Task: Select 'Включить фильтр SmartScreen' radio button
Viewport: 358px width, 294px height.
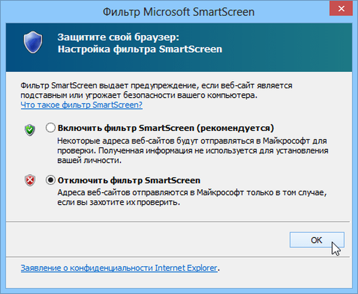Action: coord(50,128)
